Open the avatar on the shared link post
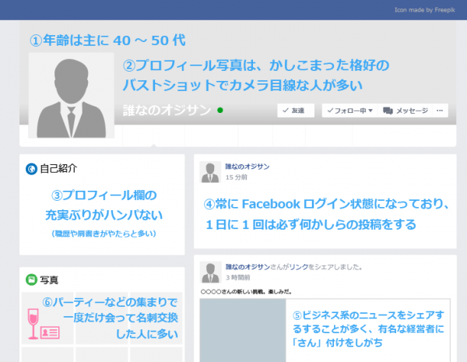Screen dimensions: 467x362 tap(210, 272)
